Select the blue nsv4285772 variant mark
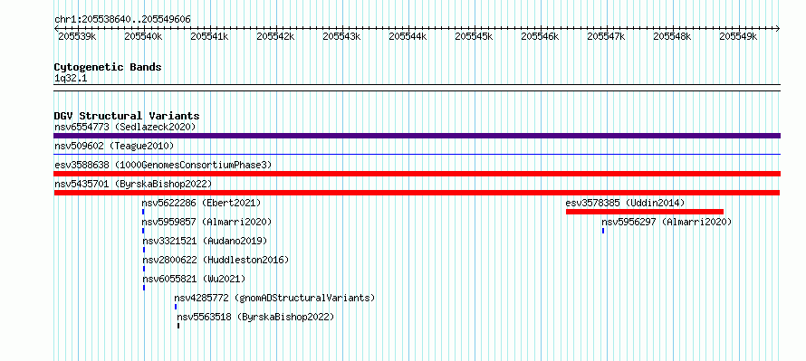The height and width of the screenshot is (361, 806). point(176,307)
